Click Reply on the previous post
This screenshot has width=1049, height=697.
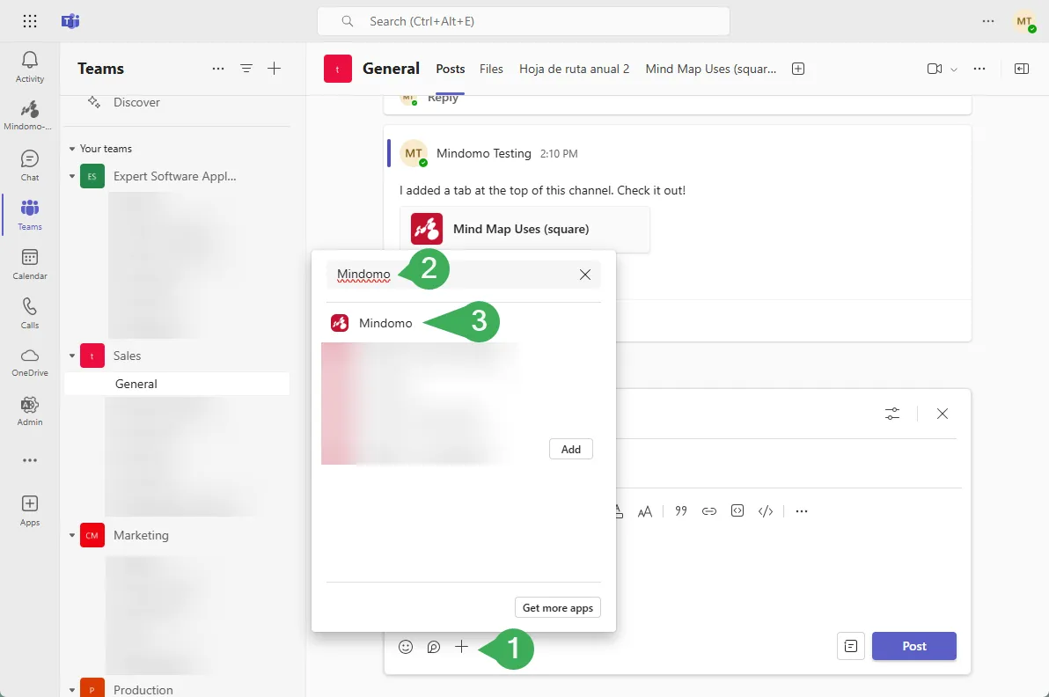tap(443, 99)
